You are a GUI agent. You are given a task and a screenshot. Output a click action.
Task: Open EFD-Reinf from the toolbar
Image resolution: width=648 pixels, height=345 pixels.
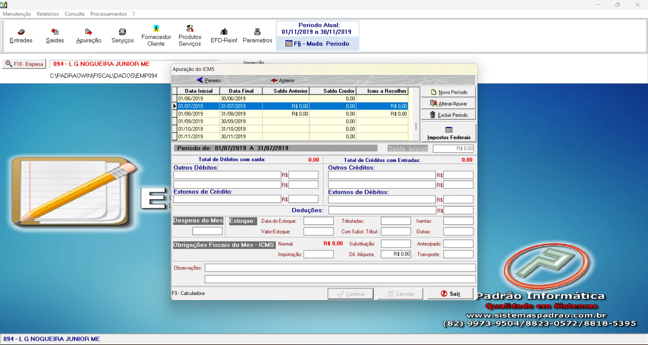pyautogui.click(x=224, y=35)
